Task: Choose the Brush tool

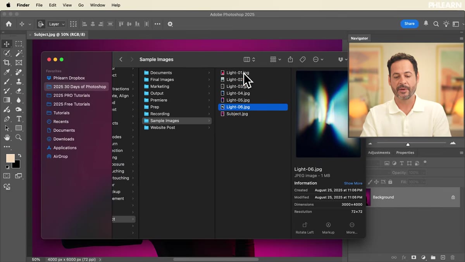Action: click(x=7, y=81)
